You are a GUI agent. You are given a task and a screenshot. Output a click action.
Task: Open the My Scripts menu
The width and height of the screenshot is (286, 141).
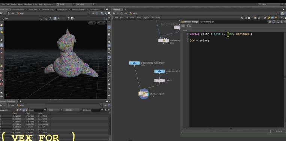(x=48, y=5)
